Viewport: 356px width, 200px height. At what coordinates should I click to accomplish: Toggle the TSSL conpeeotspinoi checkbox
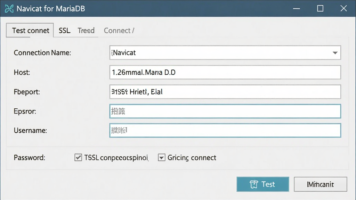tap(78, 157)
